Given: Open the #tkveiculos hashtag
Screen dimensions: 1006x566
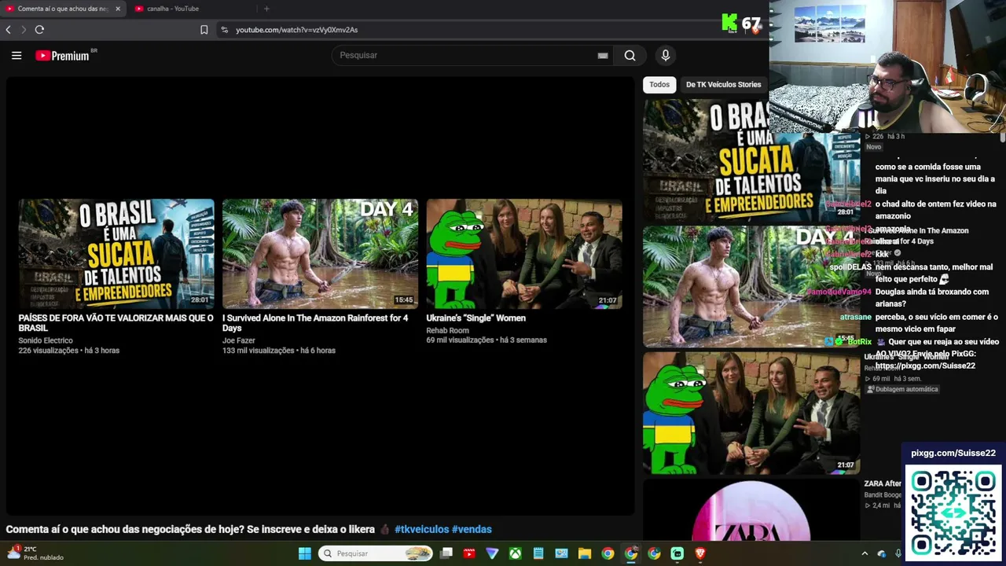Looking at the screenshot, I should coord(421,530).
